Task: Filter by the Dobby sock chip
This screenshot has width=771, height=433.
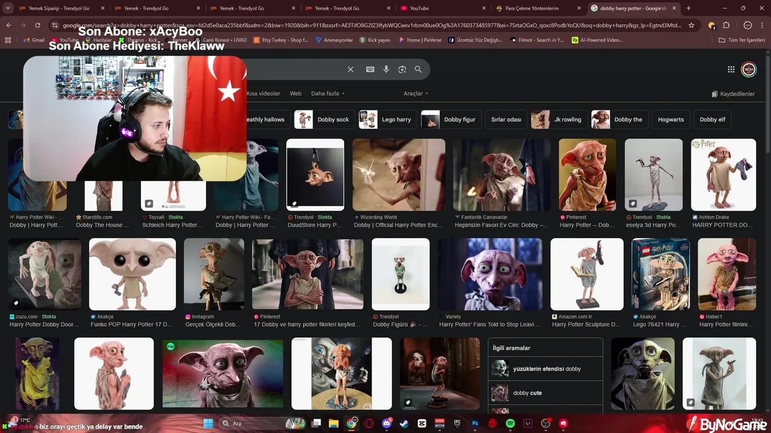Action: (x=323, y=120)
